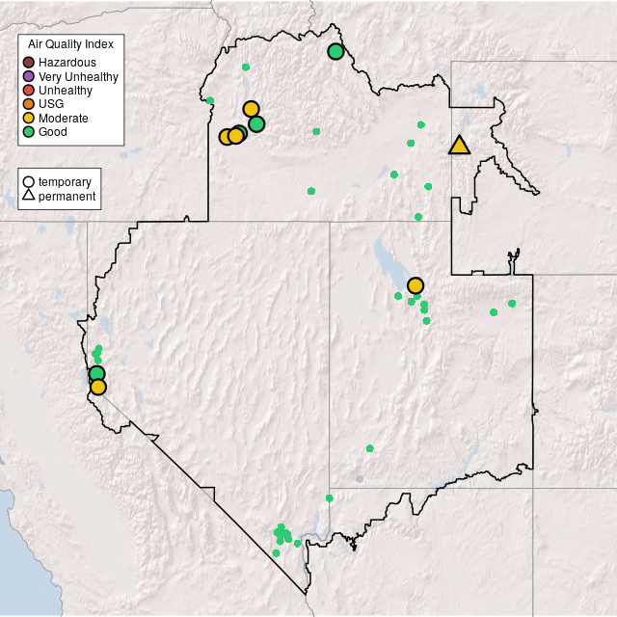Click the yellow triangle permanent monitor marker
The height and width of the screenshot is (617, 617).
[x=460, y=146]
